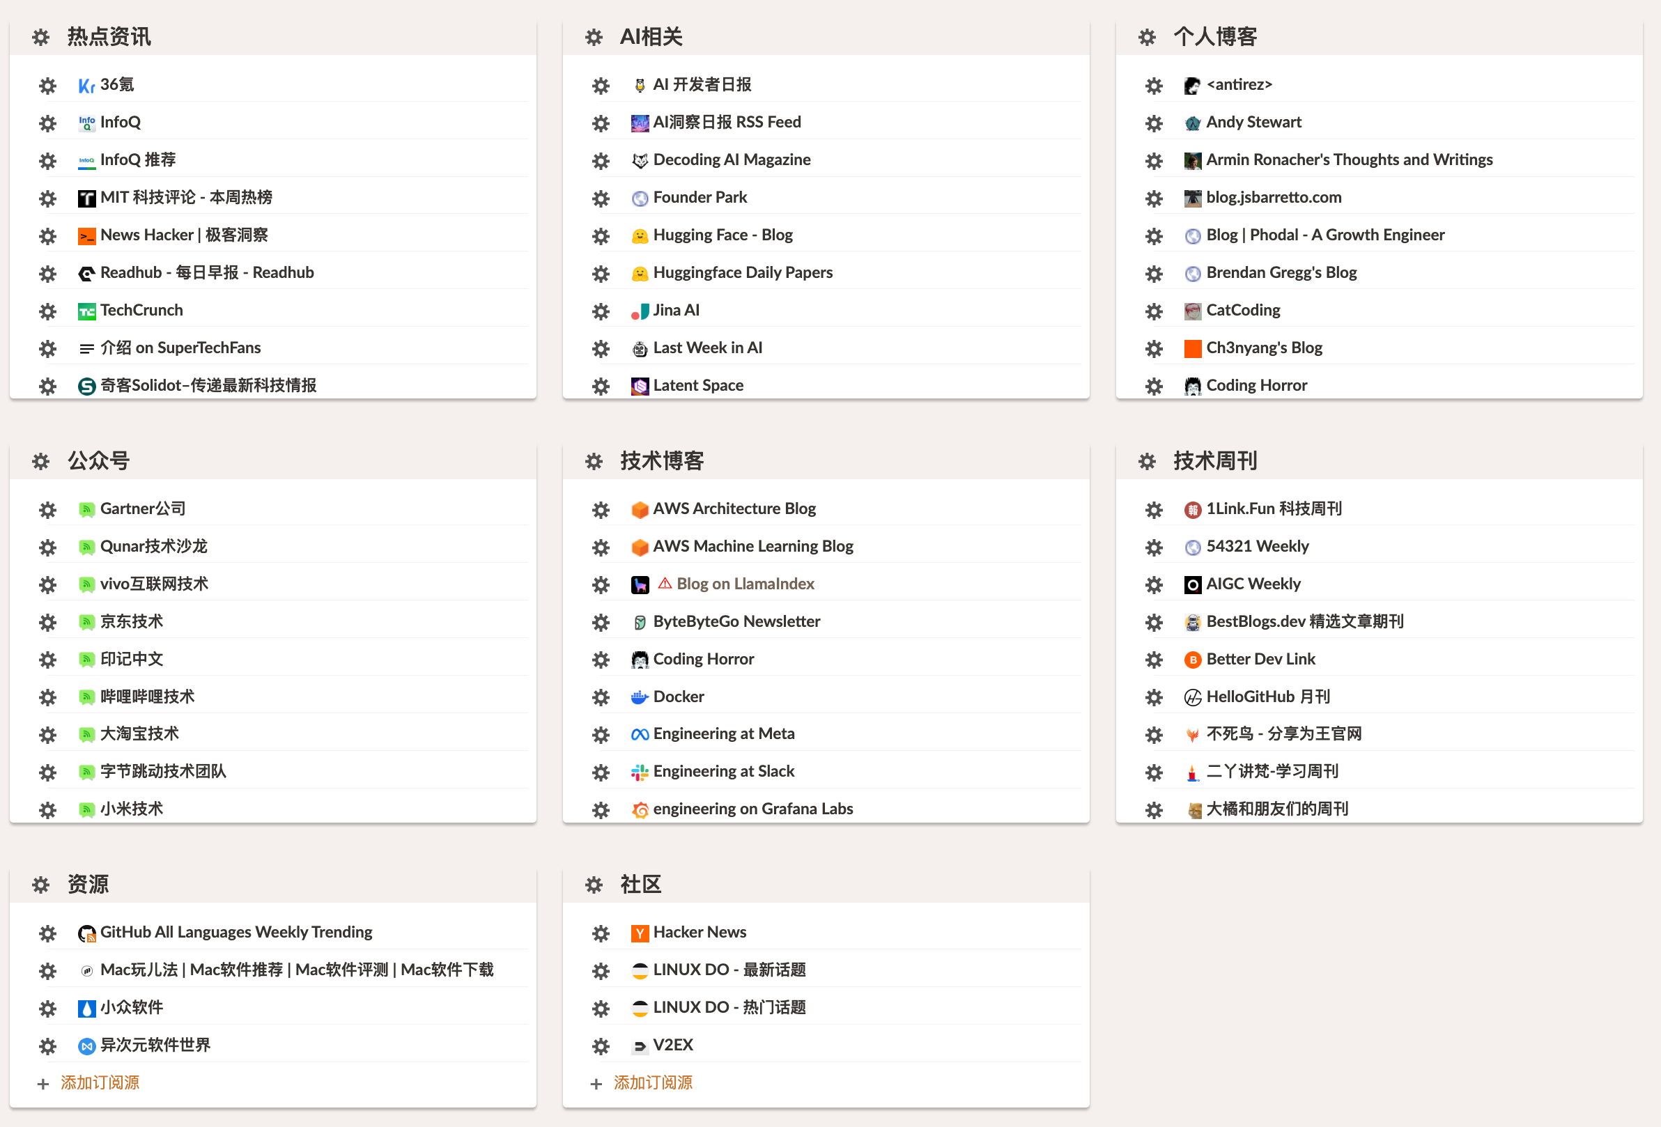Click 添加订阅源 link under 资源

tap(100, 1082)
